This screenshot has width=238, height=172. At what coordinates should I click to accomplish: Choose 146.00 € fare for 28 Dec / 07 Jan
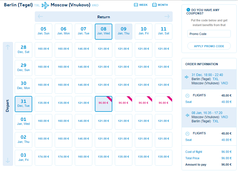click(x=83, y=50)
